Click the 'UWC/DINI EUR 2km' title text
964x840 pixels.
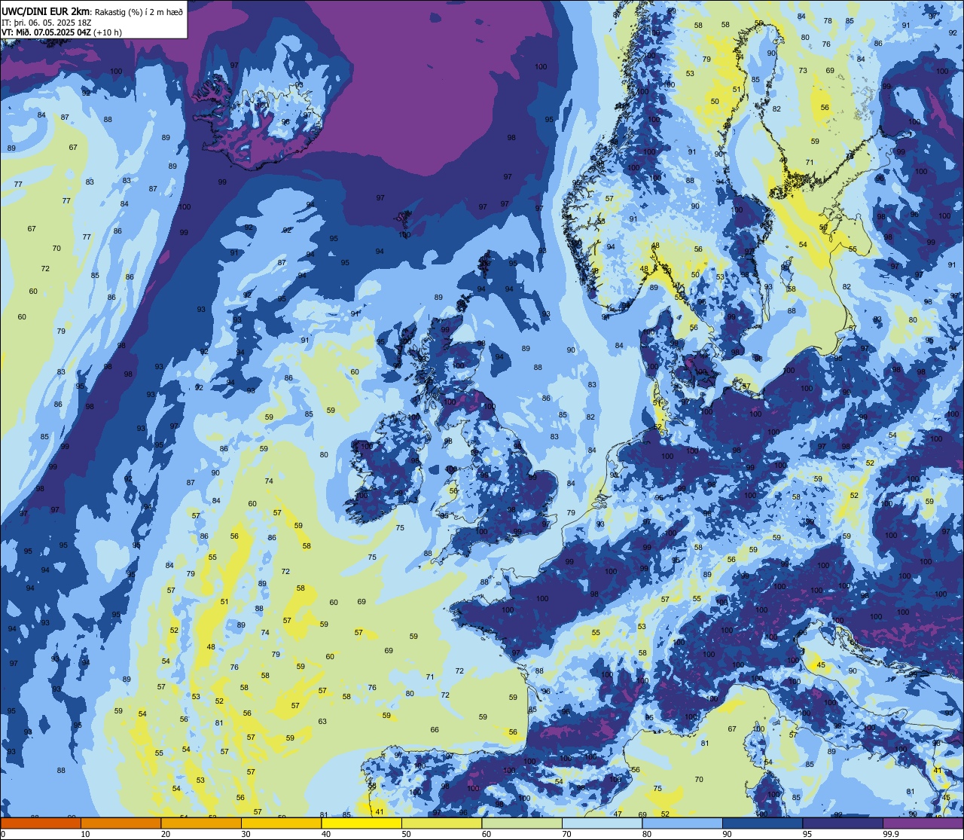[x=46, y=11]
